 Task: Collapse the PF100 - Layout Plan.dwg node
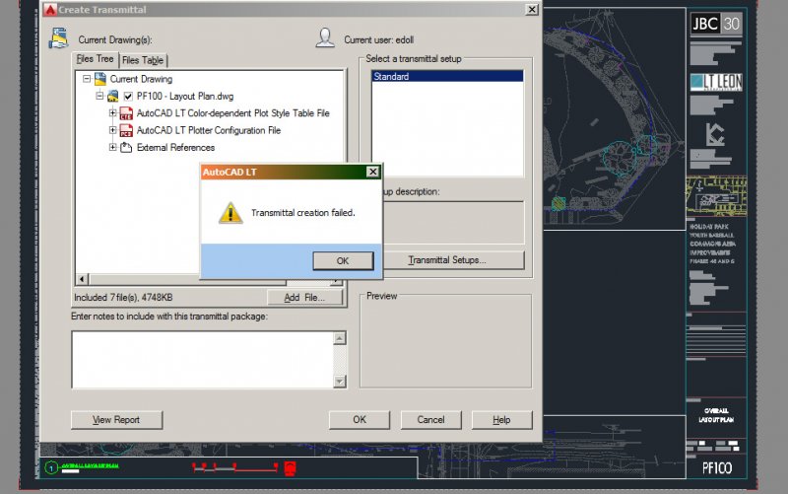(99, 96)
